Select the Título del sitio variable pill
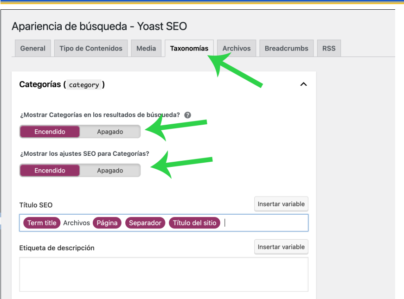 click(x=194, y=223)
